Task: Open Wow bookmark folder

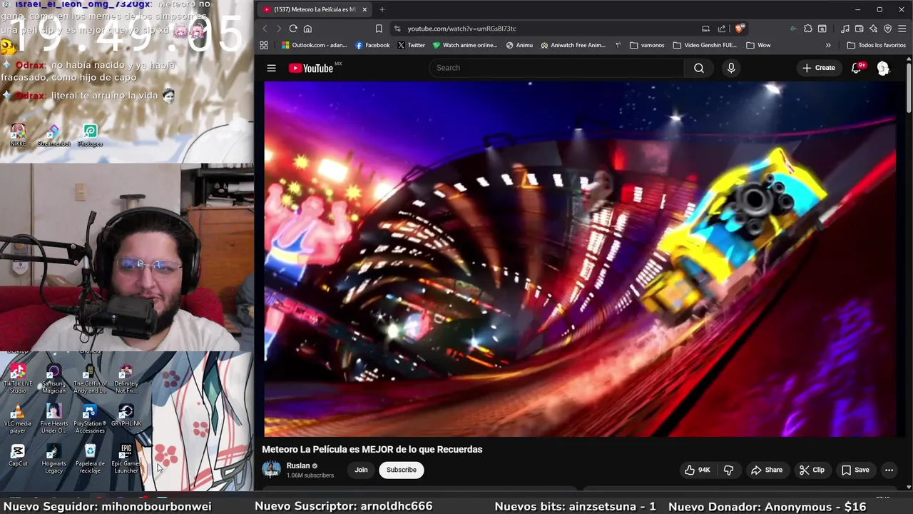Action: tap(758, 45)
